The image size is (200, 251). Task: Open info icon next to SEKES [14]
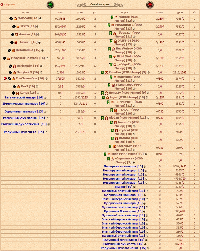pos(38,27)
